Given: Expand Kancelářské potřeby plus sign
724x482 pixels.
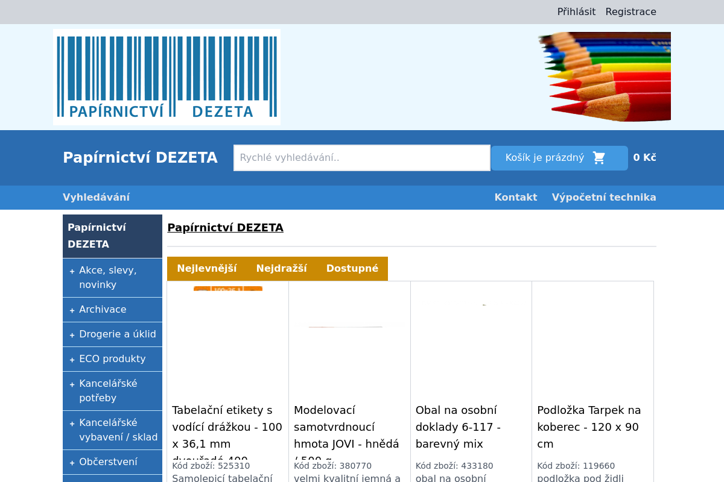Looking at the screenshot, I should tap(72, 384).
